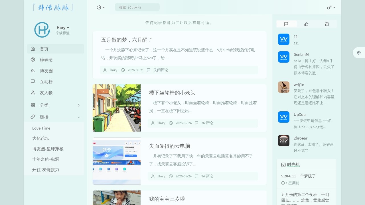Open the pie chart dropdown in top bar
The image size is (365, 205).
[101, 7]
